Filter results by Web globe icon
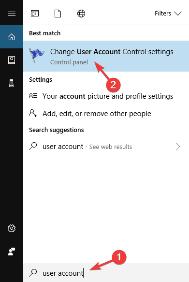Image resolution: width=189 pixels, height=282 pixels. (x=81, y=14)
